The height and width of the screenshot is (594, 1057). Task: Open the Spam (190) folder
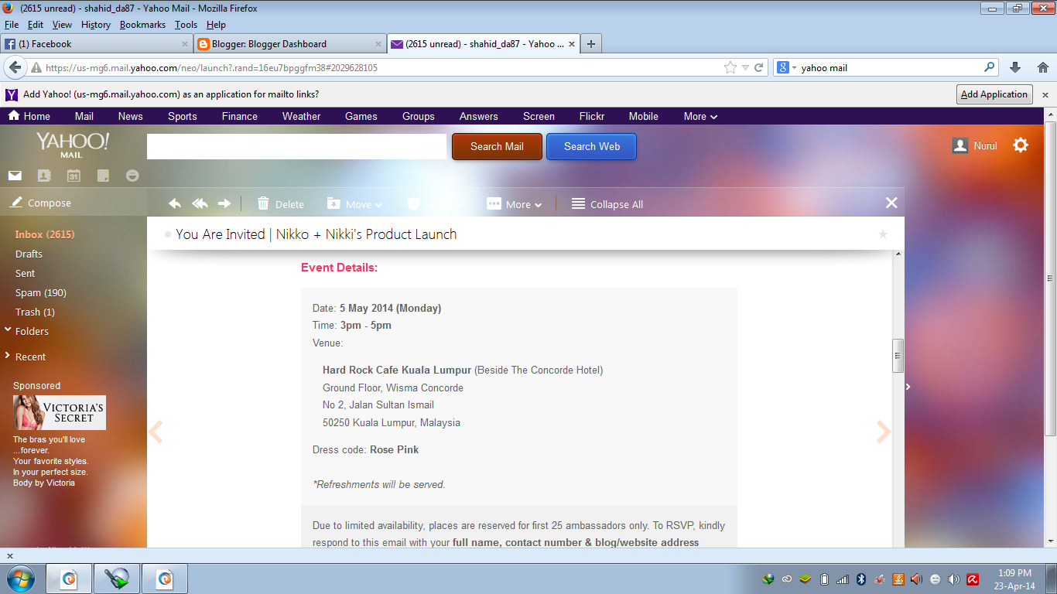(x=41, y=292)
